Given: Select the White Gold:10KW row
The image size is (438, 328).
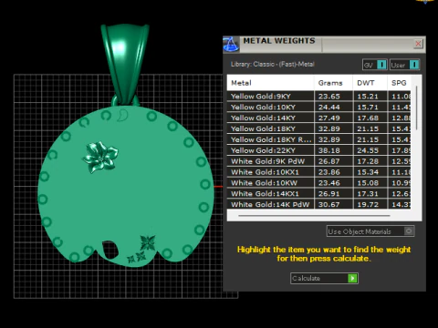Looking at the screenshot, I should (x=318, y=183).
